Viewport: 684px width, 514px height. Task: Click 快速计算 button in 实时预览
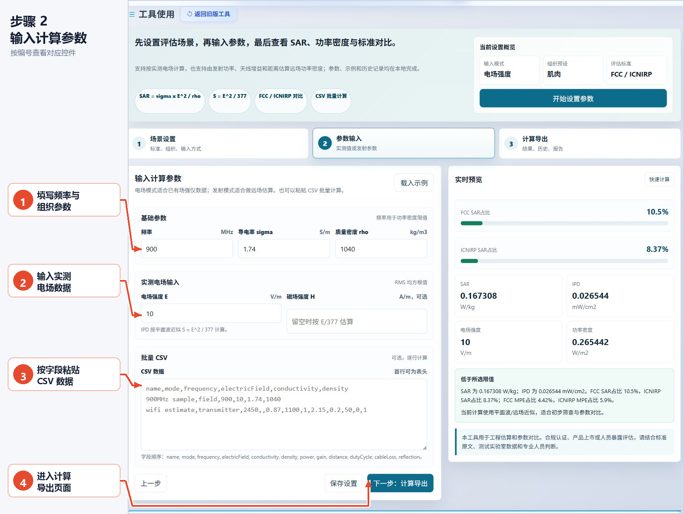point(659,180)
